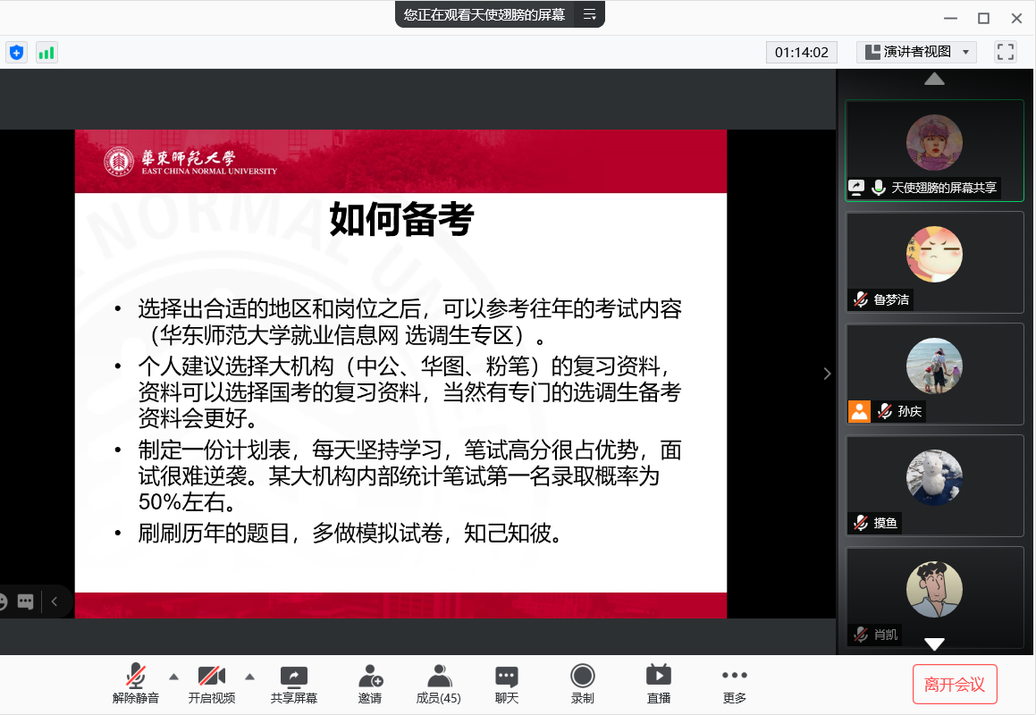Viewport: 1036px width, 715px height.
Task: Open the Live stream option
Action: point(659,684)
